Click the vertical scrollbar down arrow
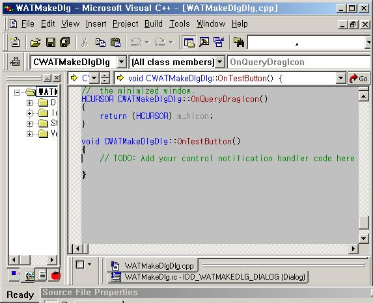 [364, 238]
